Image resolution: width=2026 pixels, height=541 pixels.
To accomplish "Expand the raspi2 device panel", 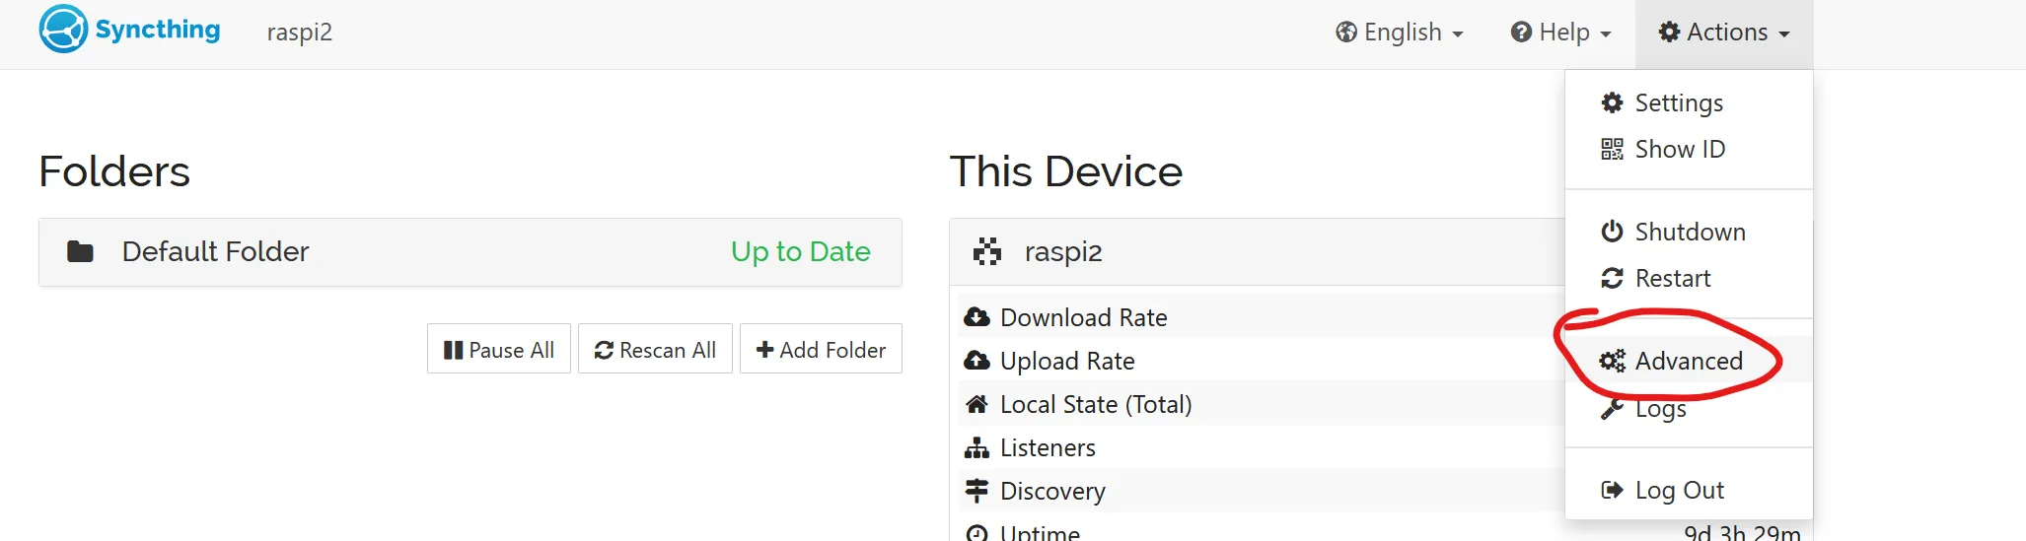I will click(1258, 252).
